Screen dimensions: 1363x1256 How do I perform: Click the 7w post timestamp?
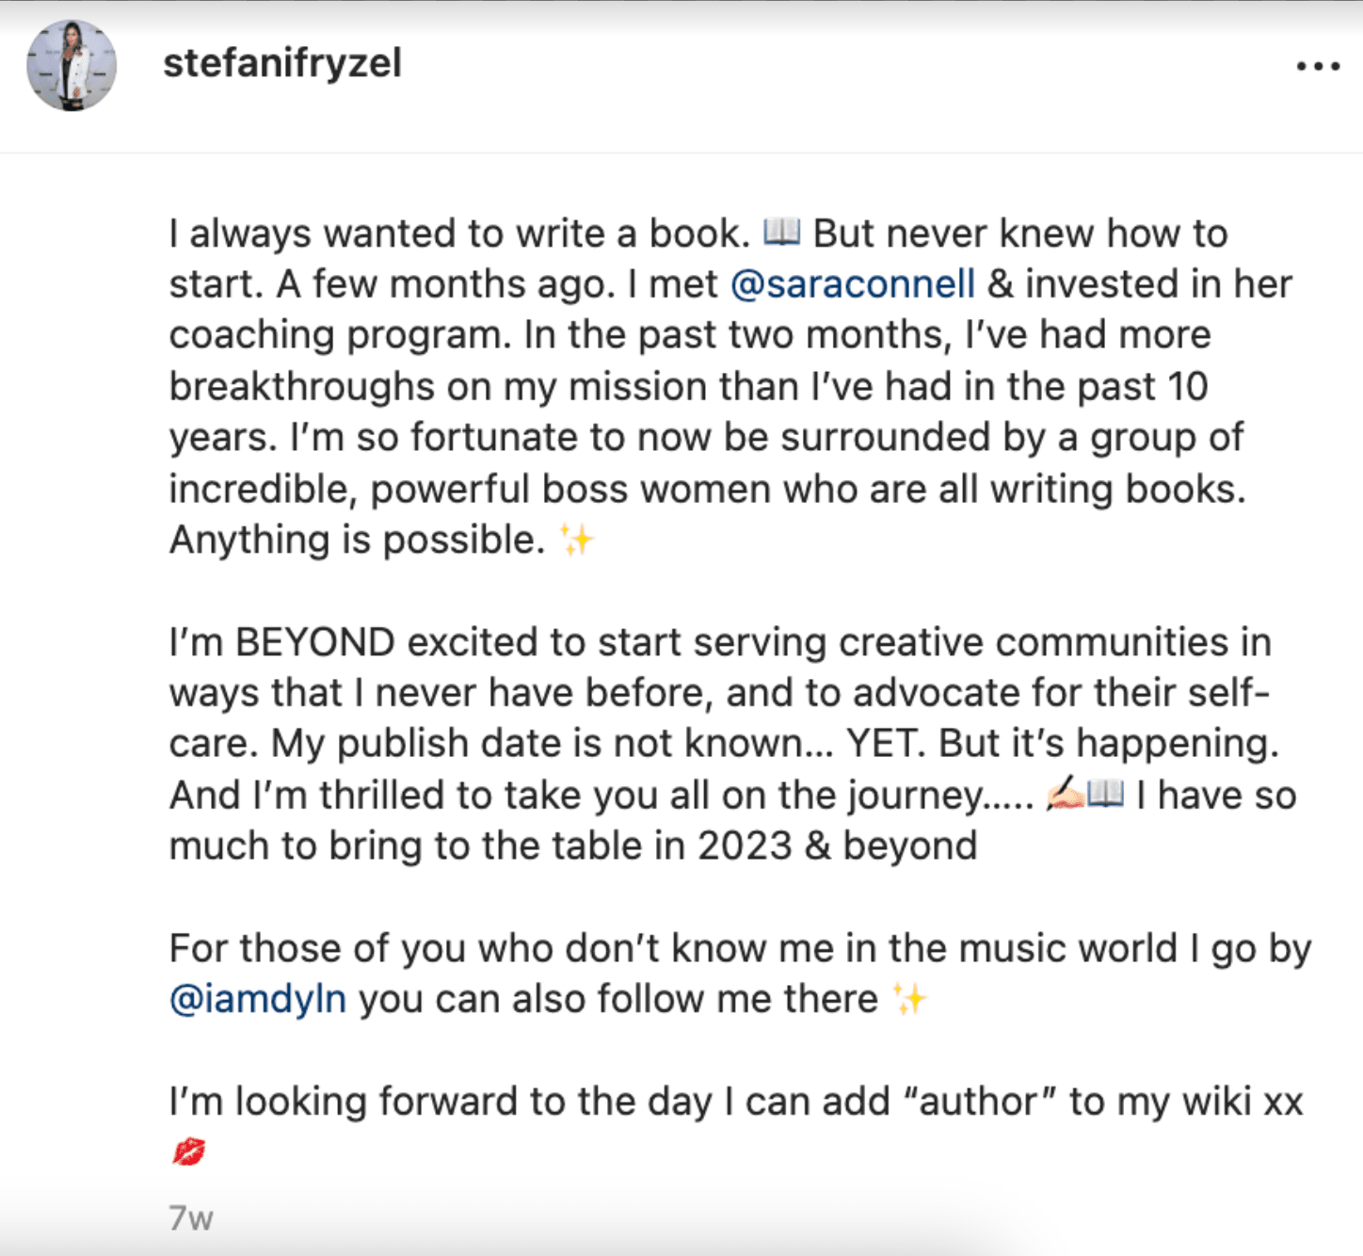[x=191, y=1217]
